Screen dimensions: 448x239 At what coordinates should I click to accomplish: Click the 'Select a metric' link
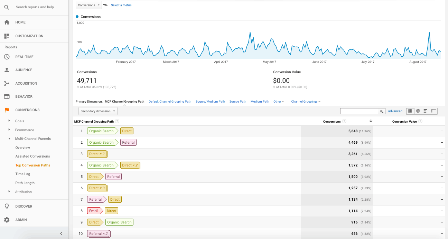[121, 5]
